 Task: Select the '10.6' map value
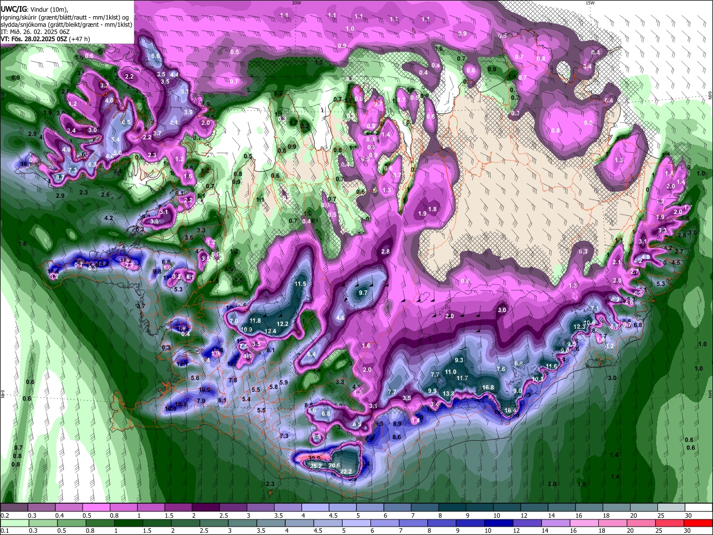pos(590,323)
